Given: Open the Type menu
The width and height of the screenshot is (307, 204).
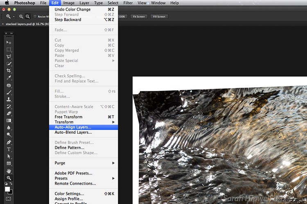Looking at the screenshot, I should tap(99, 3).
